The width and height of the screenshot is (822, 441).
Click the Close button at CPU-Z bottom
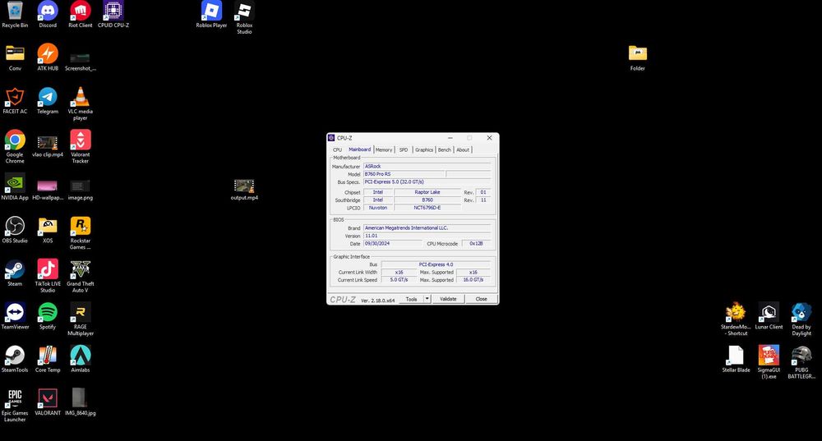pyautogui.click(x=481, y=299)
